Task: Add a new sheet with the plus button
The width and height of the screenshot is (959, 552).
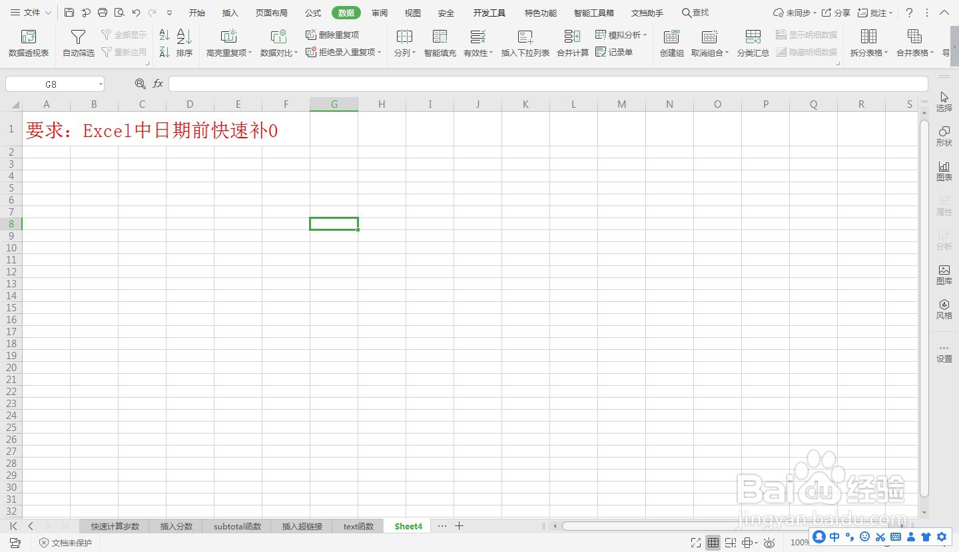Action: tap(459, 526)
